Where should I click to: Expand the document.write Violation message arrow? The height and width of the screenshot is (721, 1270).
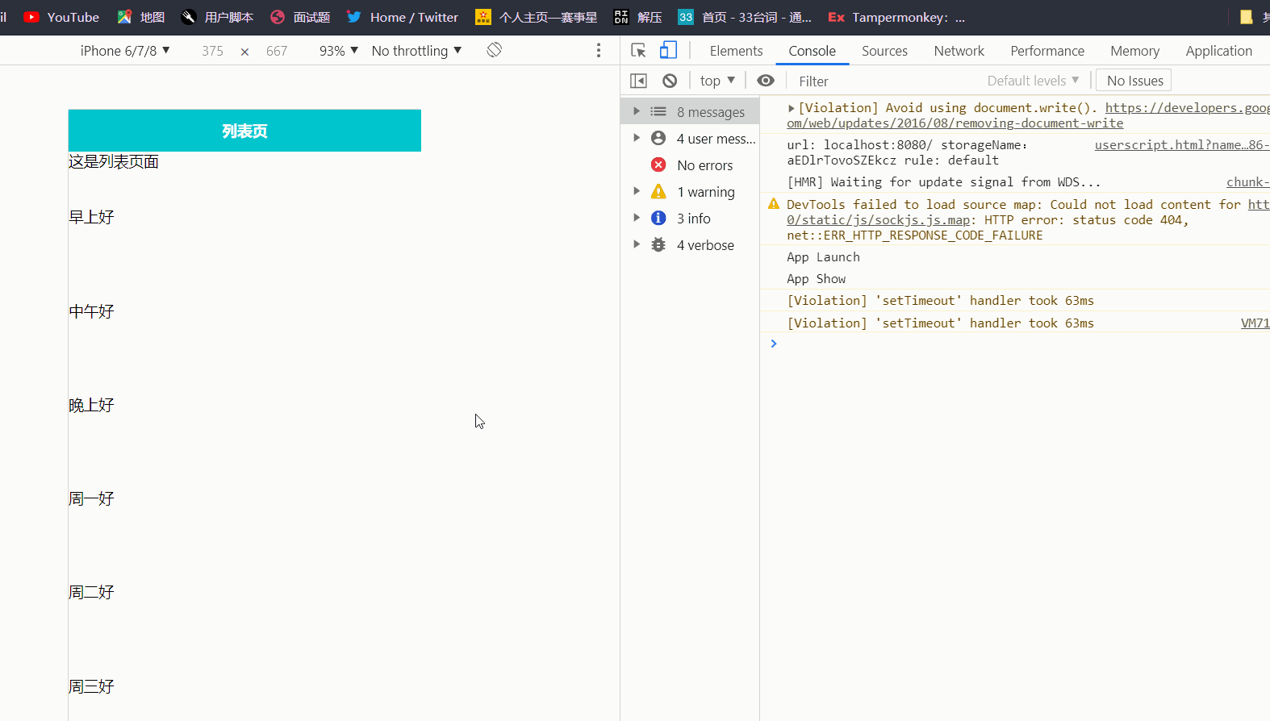point(792,108)
